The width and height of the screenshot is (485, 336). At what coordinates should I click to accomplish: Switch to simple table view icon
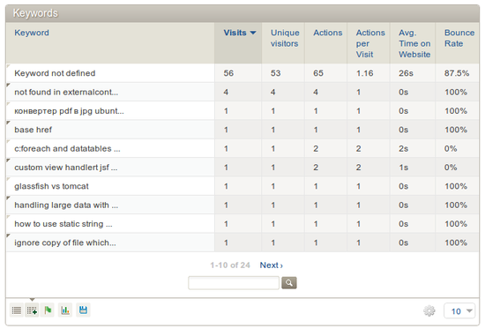click(x=17, y=310)
